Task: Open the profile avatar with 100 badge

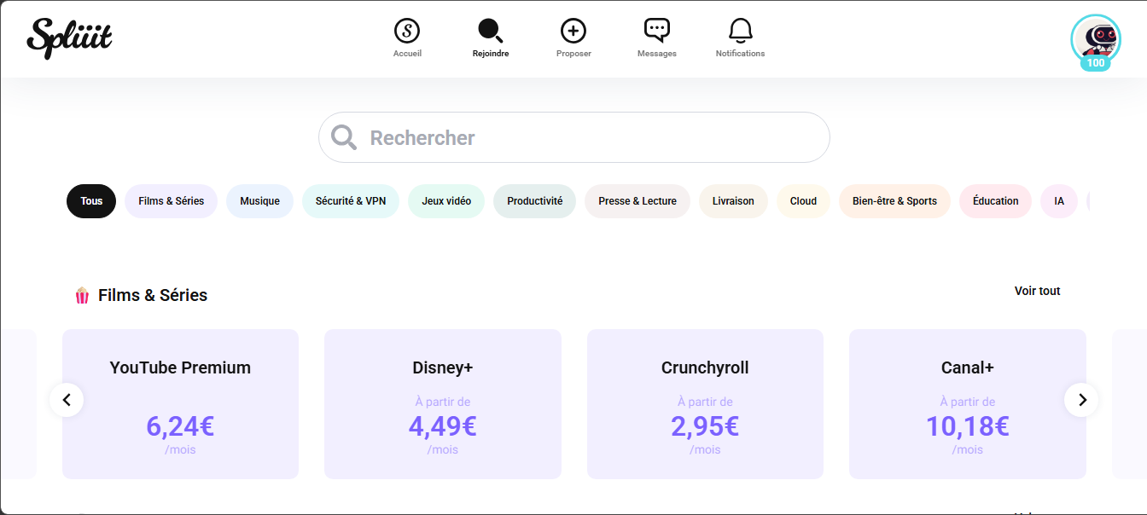Action: click(1095, 38)
